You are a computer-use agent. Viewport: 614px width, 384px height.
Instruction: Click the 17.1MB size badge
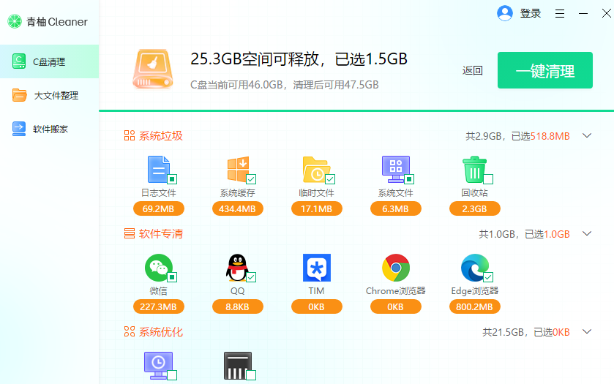317,208
